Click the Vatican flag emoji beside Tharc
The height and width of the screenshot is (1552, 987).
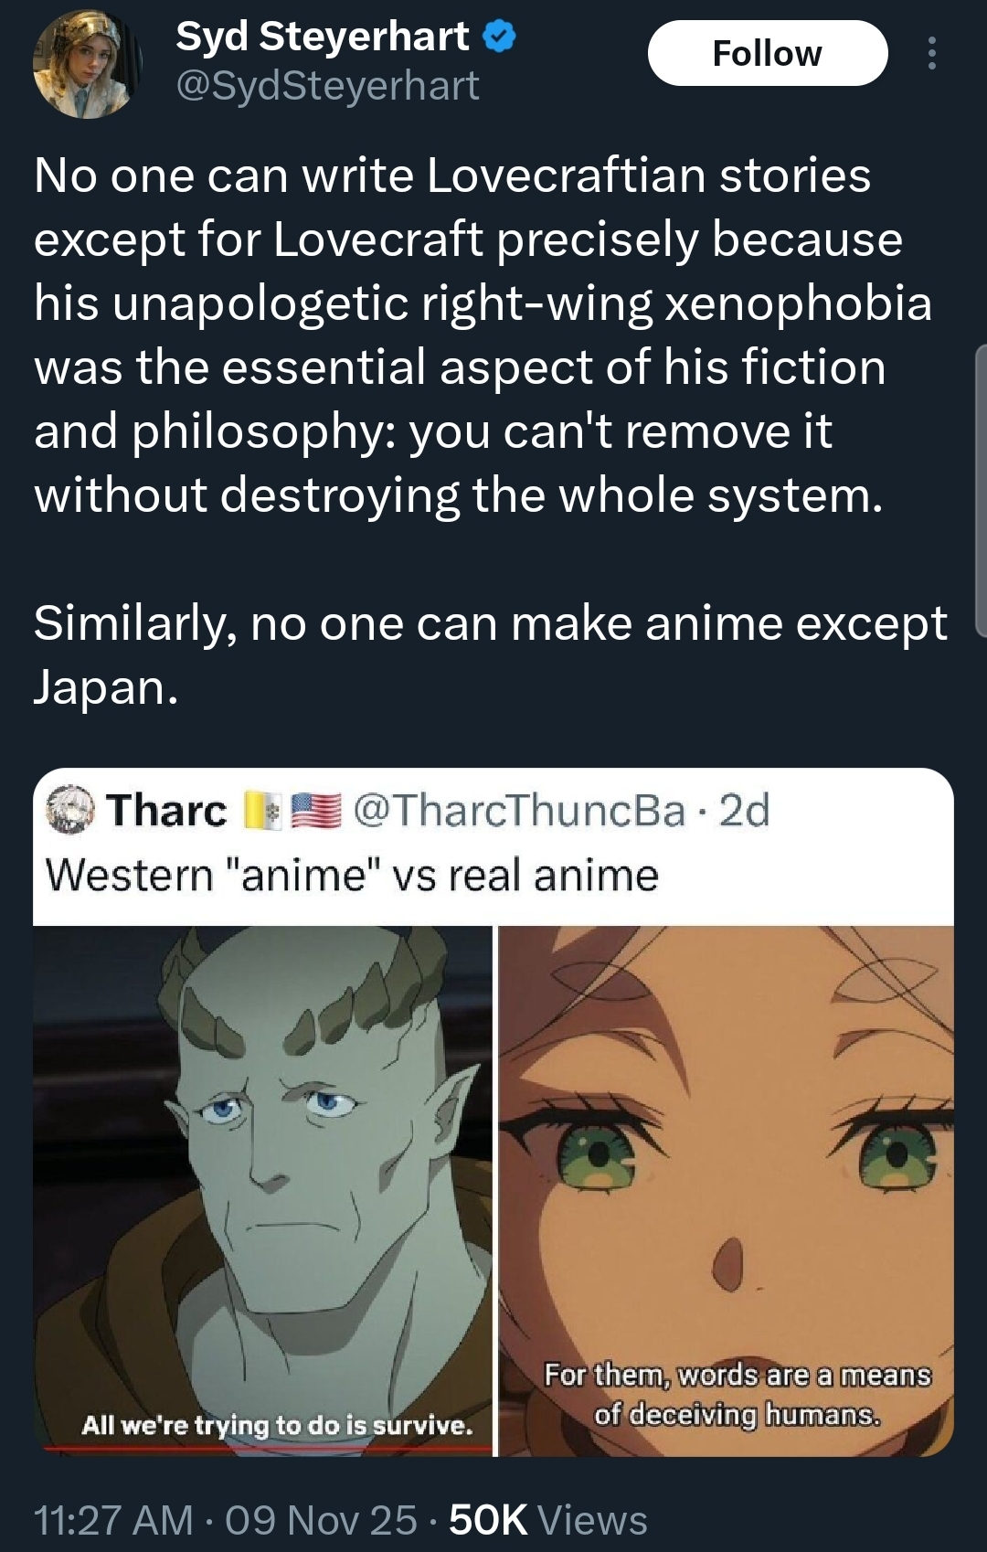coord(262,811)
